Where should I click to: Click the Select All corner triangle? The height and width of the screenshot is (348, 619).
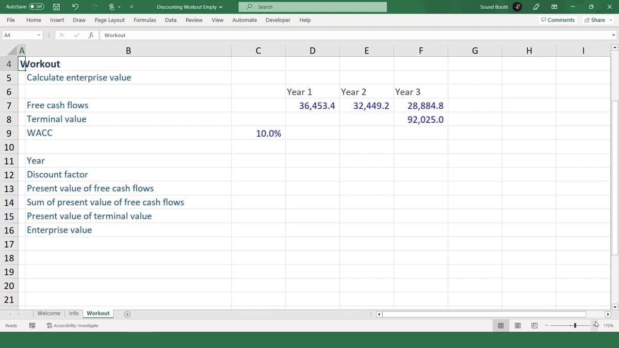point(12,51)
